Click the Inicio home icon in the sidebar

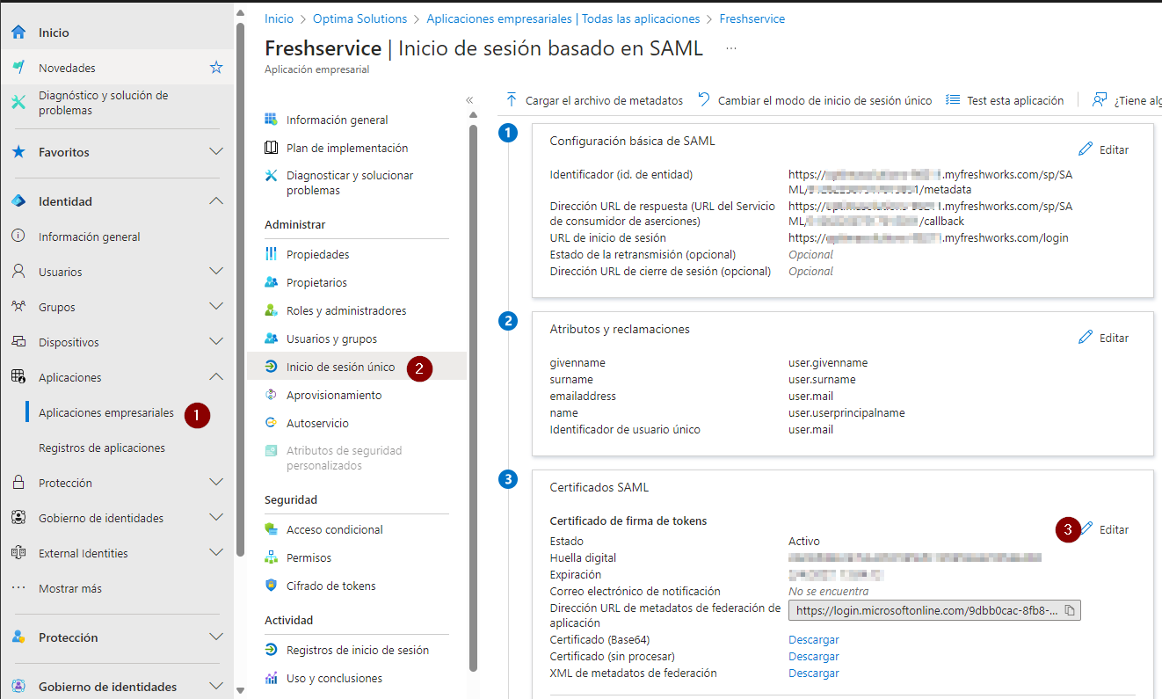[x=18, y=33]
